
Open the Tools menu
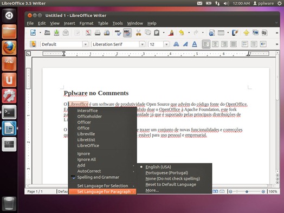click(x=118, y=23)
